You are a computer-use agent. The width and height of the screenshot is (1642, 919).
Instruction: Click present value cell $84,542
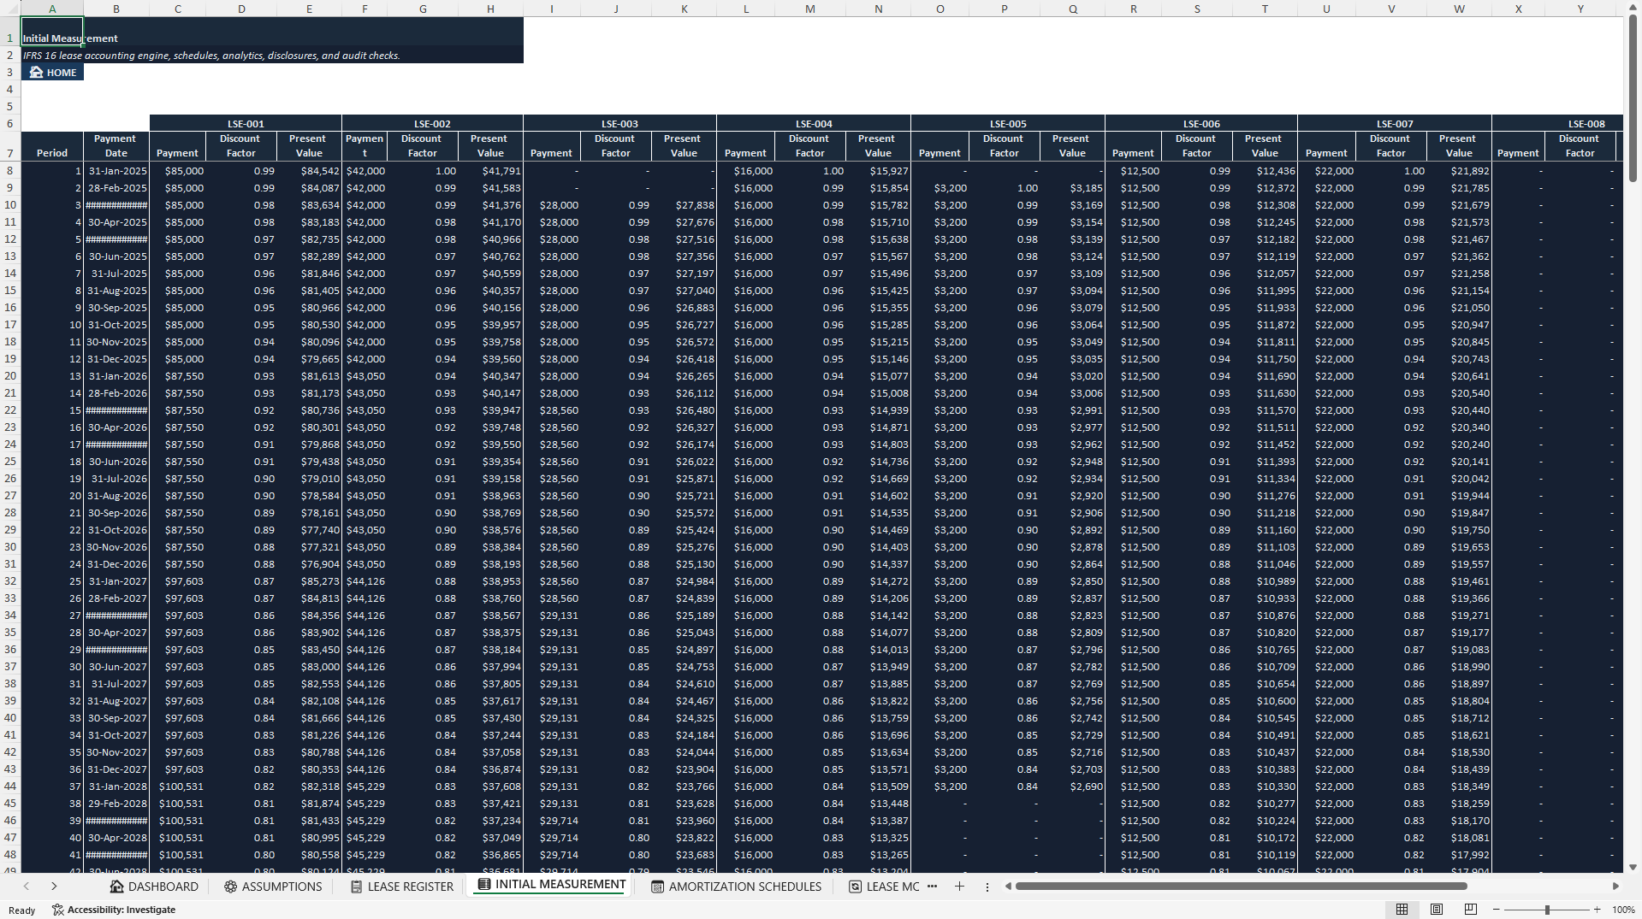310,171
